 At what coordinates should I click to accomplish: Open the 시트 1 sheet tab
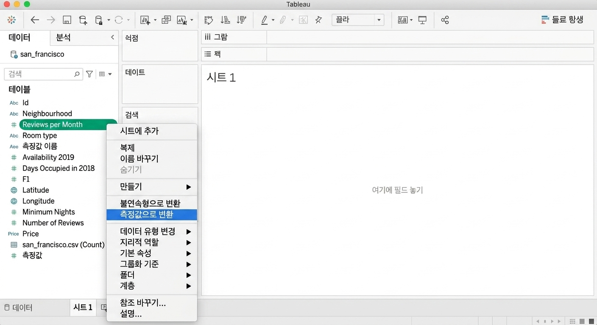tap(83, 307)
